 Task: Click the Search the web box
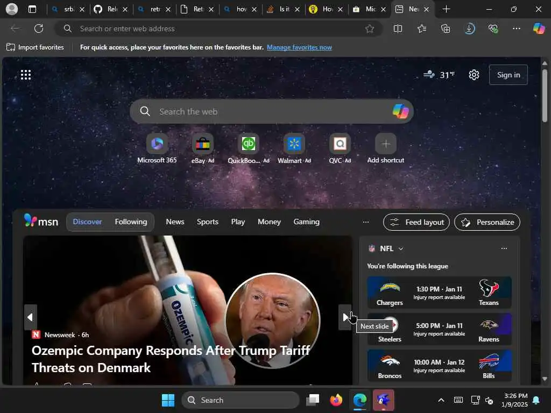coord(271,111)
